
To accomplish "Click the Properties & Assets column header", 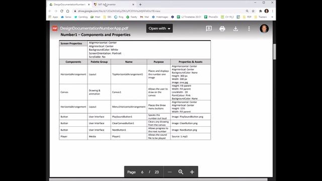I will point(190,62).
